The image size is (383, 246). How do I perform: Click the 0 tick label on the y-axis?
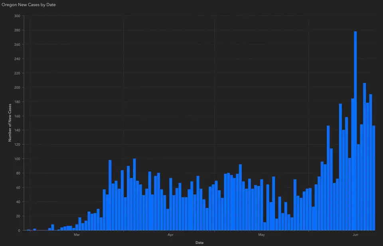click(19, 230)
